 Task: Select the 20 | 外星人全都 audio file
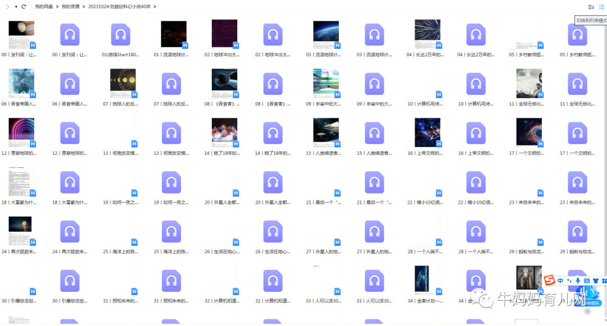(x=273, y=182)
